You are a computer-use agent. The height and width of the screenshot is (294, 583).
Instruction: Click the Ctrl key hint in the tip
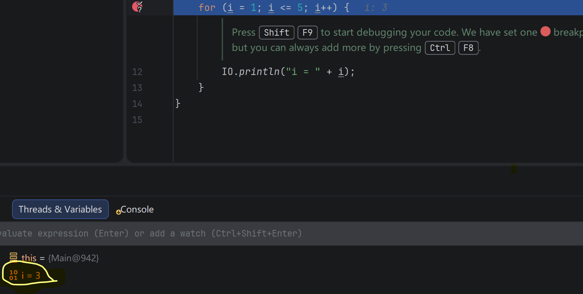coord(440,48)
